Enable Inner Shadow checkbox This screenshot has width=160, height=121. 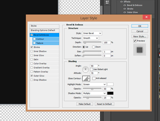coord(32,51)
